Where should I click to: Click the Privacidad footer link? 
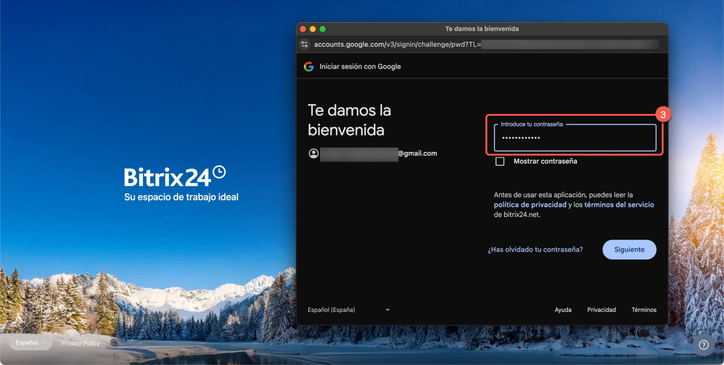click(x=601, y=310)
